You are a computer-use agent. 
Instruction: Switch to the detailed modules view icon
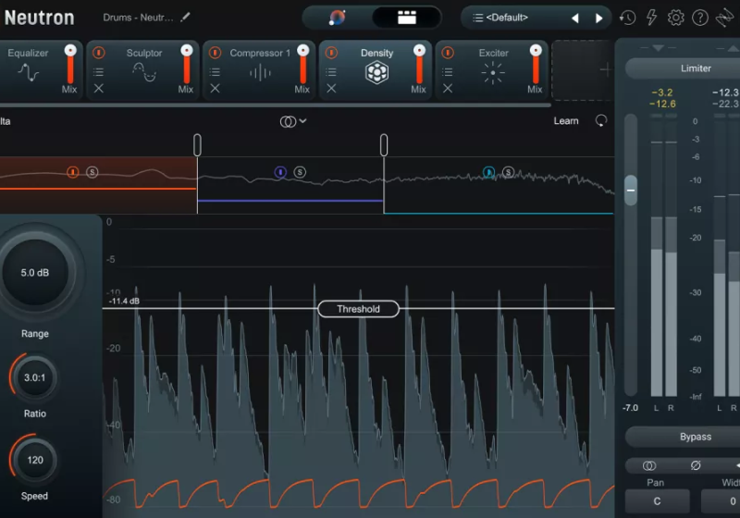[x=406, y=18]
